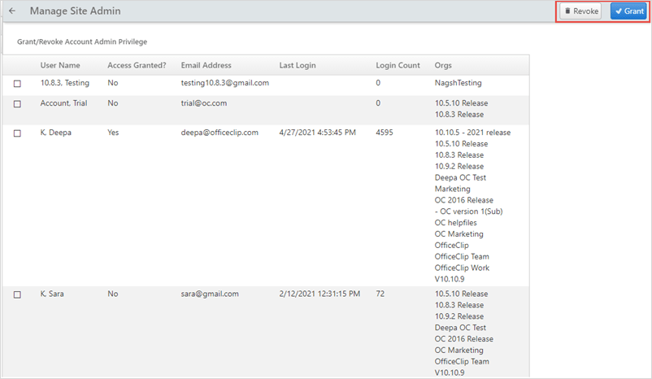Viewport: 652px width, 379px height.
Task: Click login count 72
Action: 380,294
